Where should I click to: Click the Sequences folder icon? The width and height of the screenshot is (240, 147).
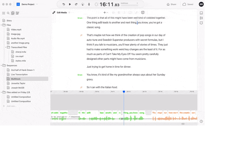click(x=4, y=65)
